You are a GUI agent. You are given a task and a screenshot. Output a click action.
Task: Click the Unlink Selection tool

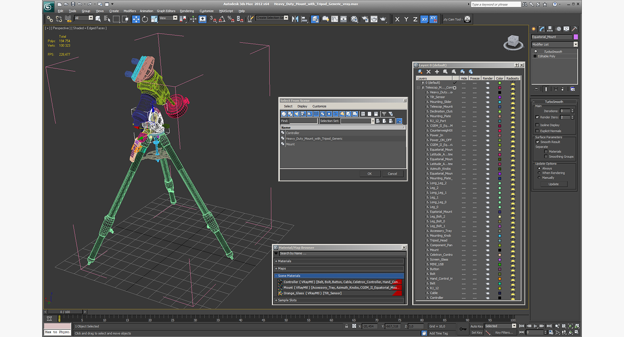tap(59, 19)
